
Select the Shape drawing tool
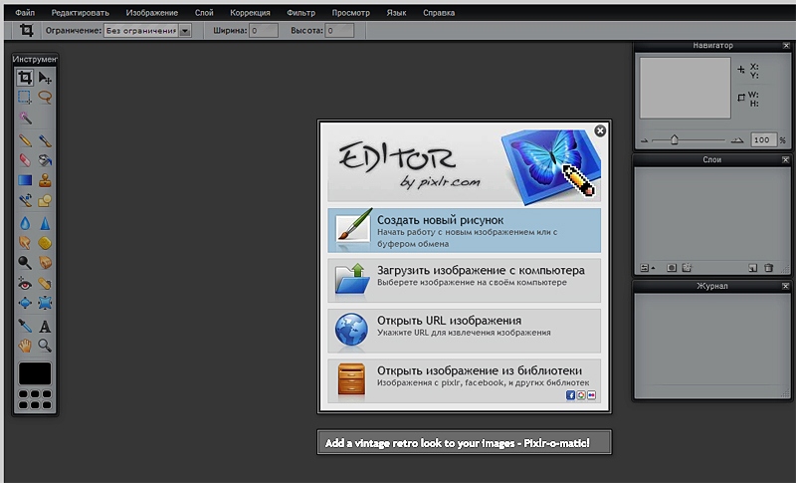(45, 200)
